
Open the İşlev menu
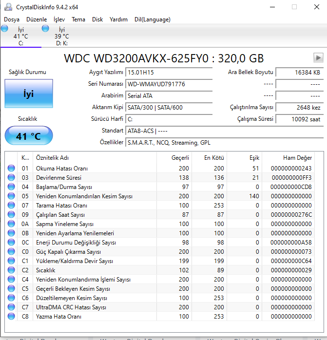pyautogui.click(x=59, y=19)
